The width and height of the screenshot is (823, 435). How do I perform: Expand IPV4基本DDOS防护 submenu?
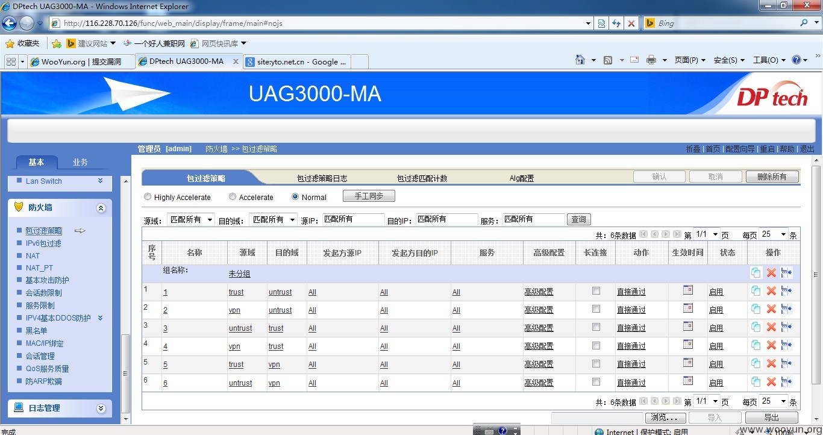pyautogui.click(x=100, y=318)
